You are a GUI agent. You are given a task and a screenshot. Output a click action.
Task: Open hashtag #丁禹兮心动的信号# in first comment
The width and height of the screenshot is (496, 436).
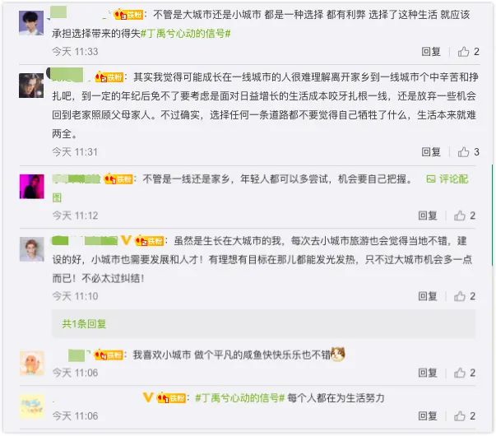(x=186, y=33)
